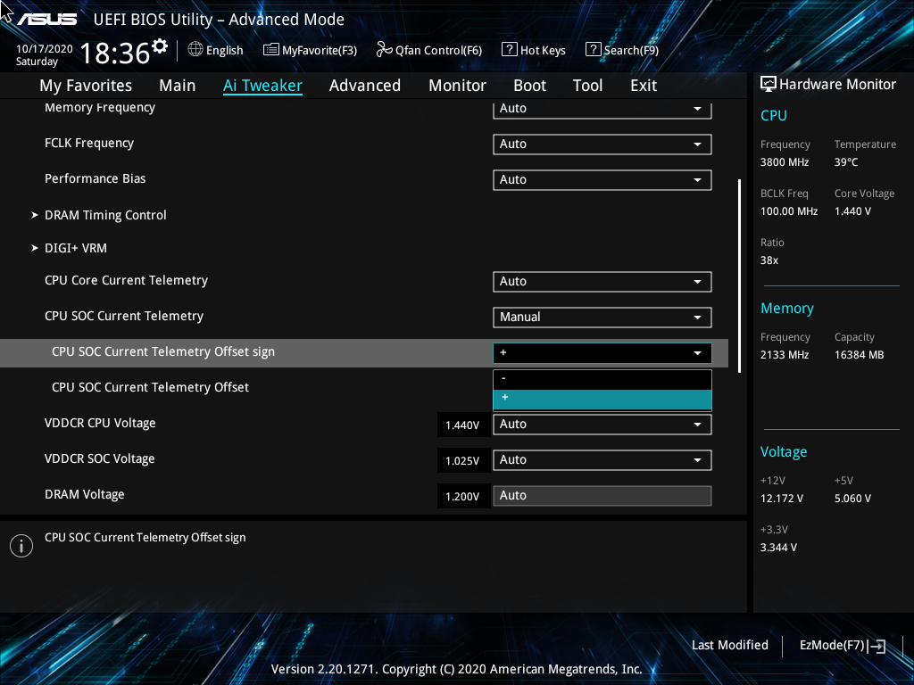Select CPU SOC Current Telemetry Offset sign row
Image resolution: width=914 pixels, height=685 pixels.
[x=364, y=353]
